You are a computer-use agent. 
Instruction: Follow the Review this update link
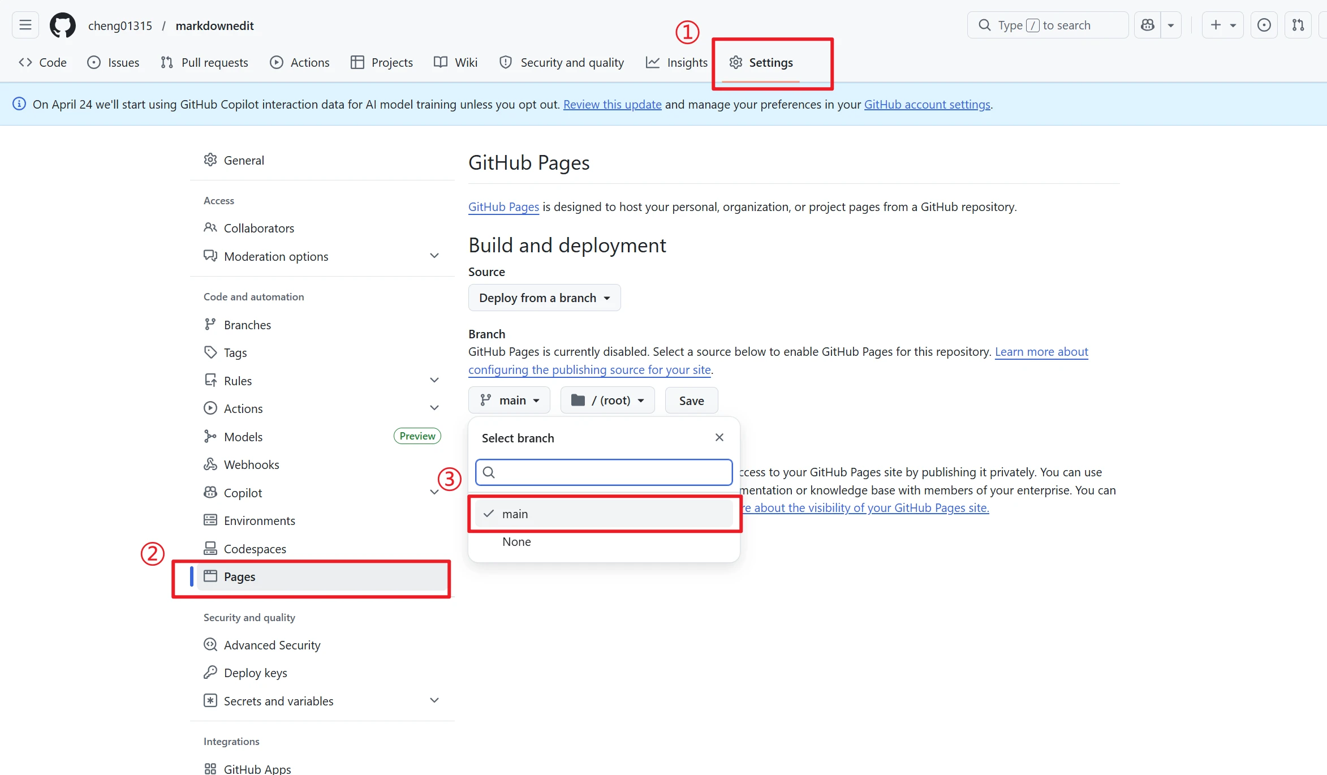[612, 104]
